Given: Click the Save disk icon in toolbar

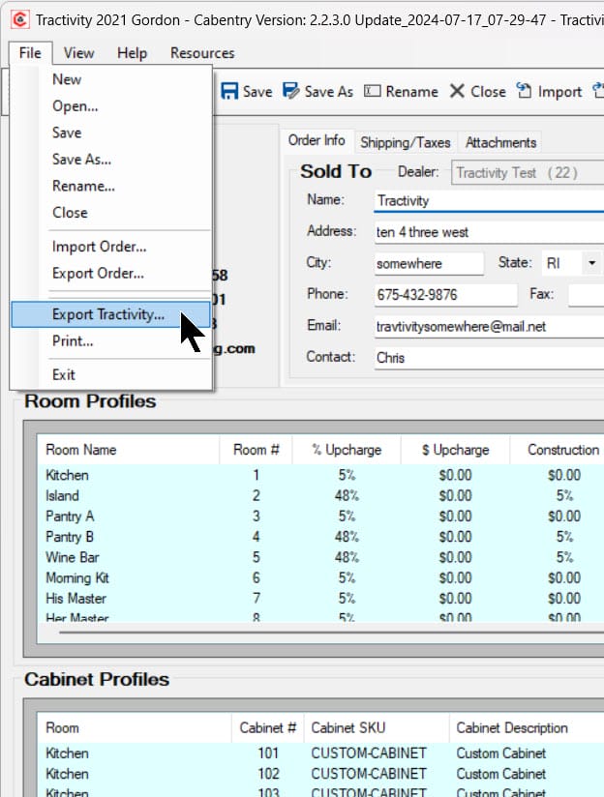Looking at the screenshot, I should 229,92.
